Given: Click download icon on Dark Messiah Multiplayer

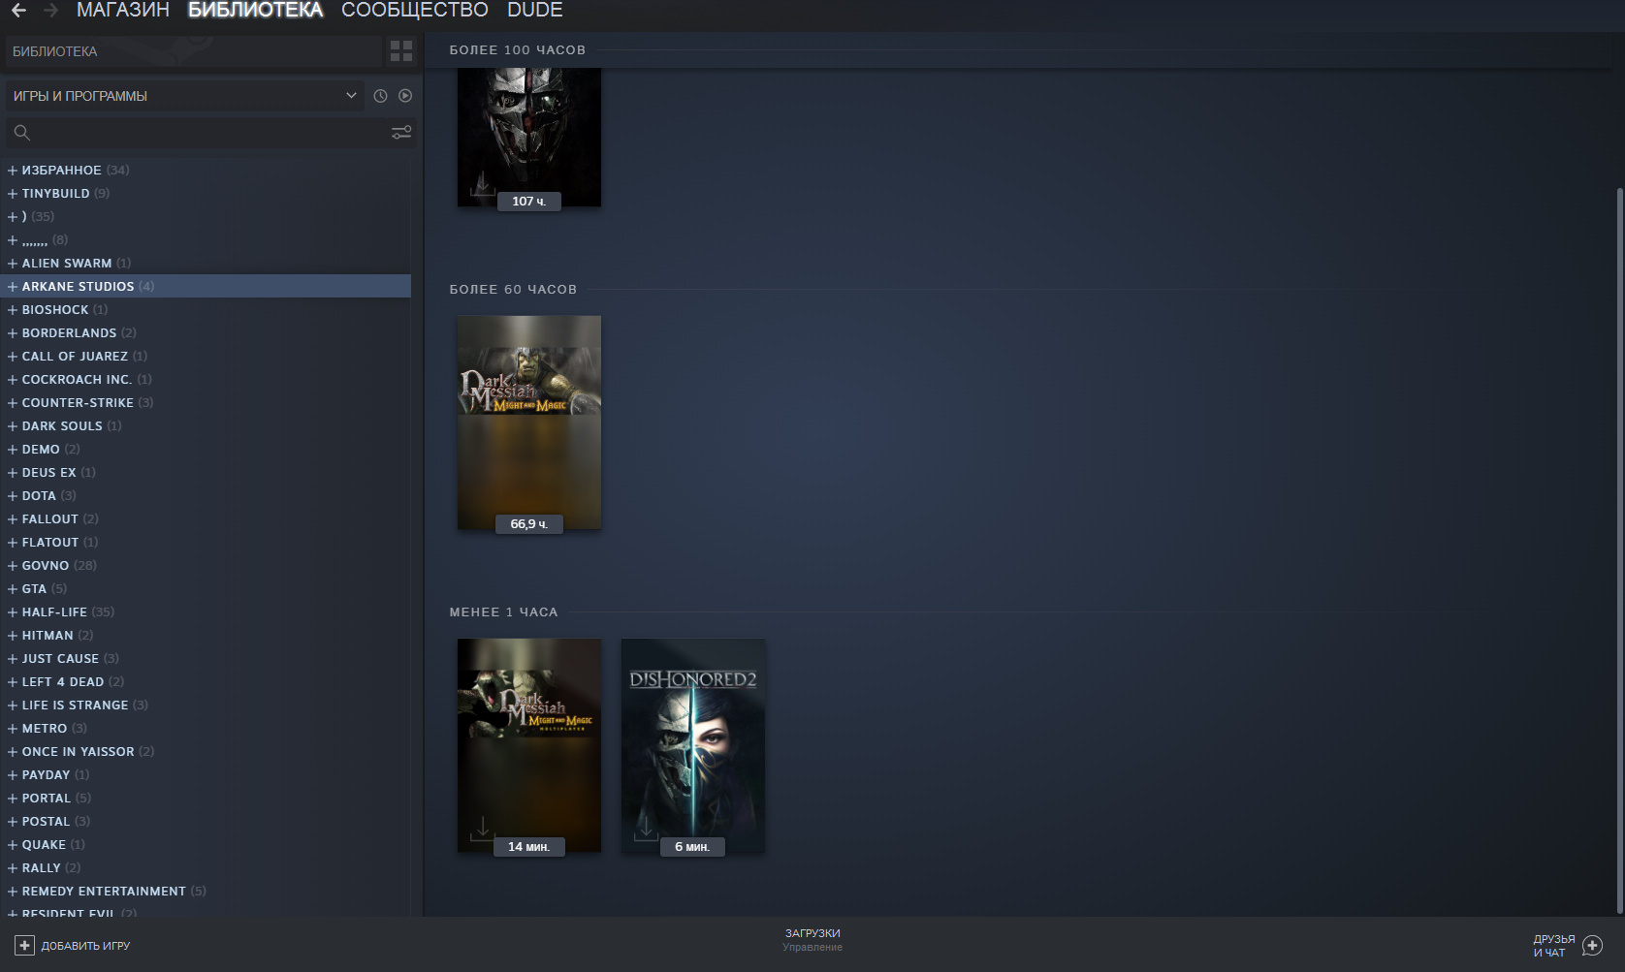Looking at the screenshot, I should tap(482, 829).
